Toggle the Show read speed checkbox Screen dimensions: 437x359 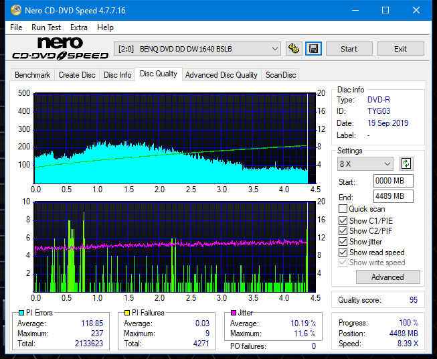343,252
